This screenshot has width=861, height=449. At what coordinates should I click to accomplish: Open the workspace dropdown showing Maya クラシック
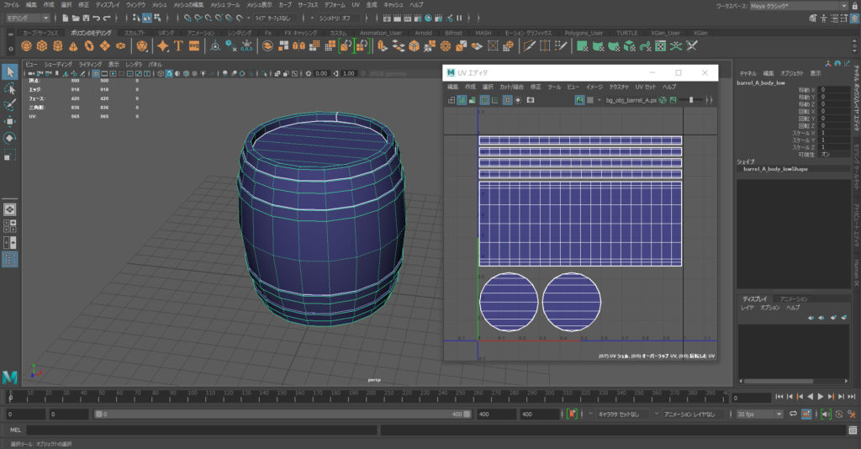click(x=799, y=5)
